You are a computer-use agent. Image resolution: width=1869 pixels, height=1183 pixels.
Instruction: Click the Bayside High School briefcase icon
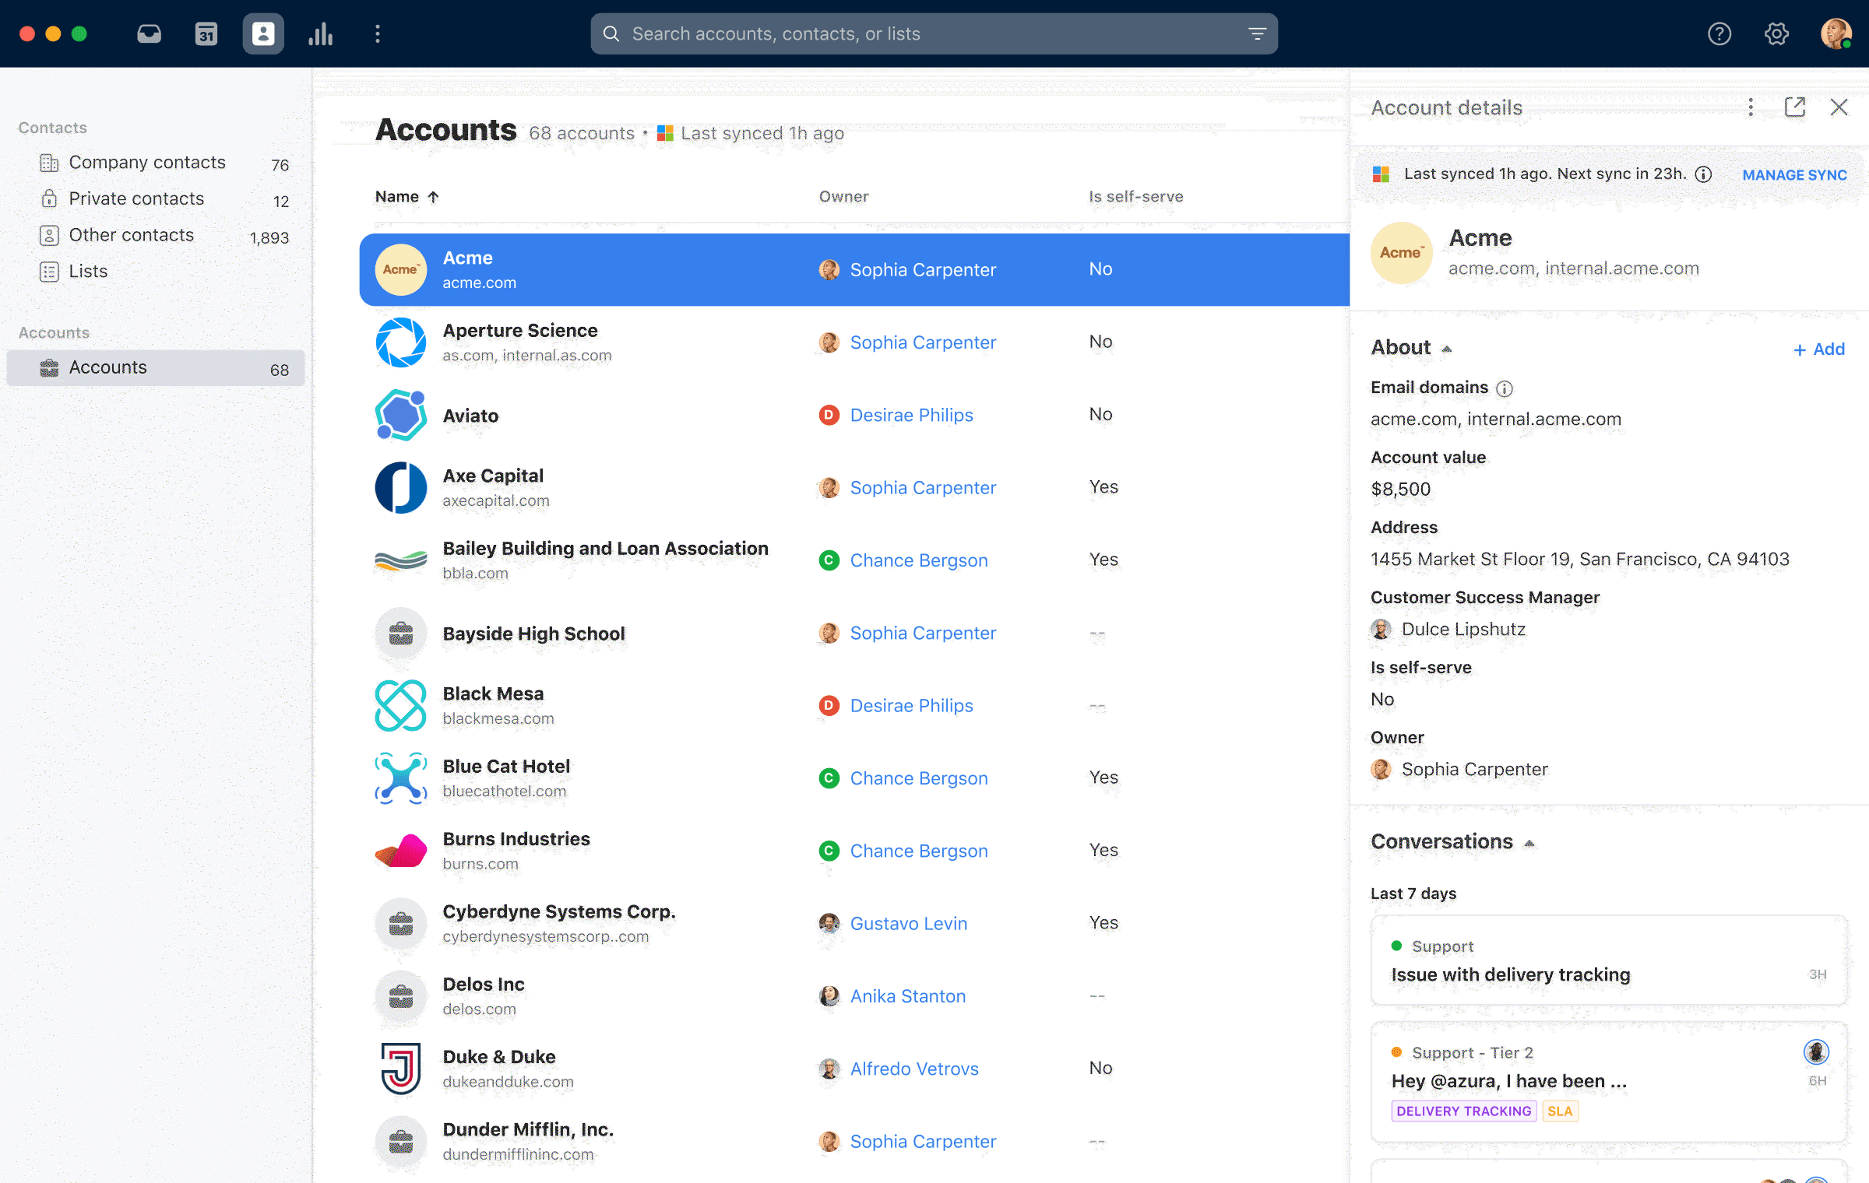coord(400,633)
